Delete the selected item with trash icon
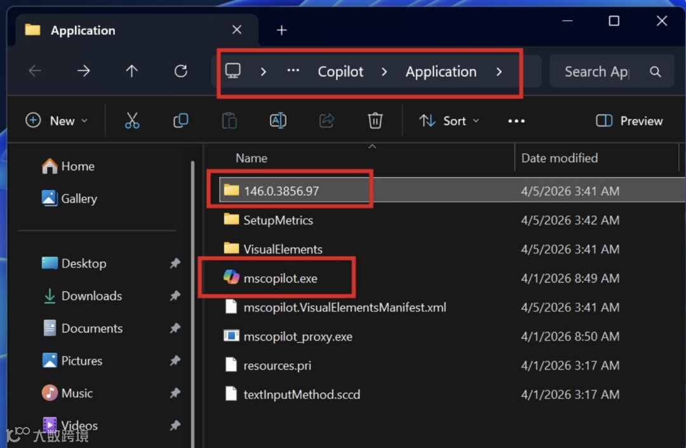The width and height of the screenshot is (686, 448). pyautogui.click(x=375, y=121)
